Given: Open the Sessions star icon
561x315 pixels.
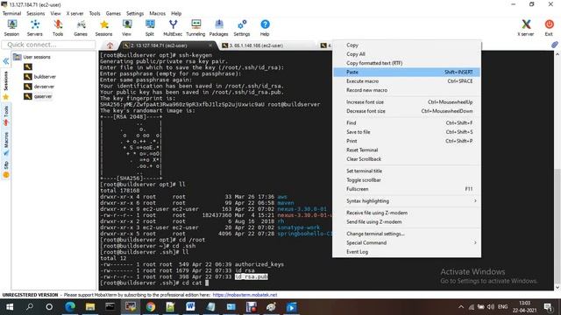Looking at the screenshot, I should coord(103,28).
